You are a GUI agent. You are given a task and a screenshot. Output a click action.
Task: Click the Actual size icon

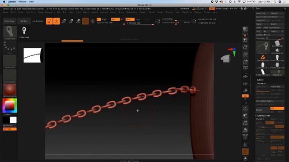tap(245, 54)
